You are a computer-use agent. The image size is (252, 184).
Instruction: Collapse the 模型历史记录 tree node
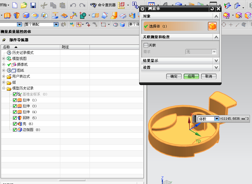click(x=4, y=88)
